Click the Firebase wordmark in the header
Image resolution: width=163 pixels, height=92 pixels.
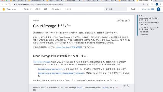[x=11, y=9]
